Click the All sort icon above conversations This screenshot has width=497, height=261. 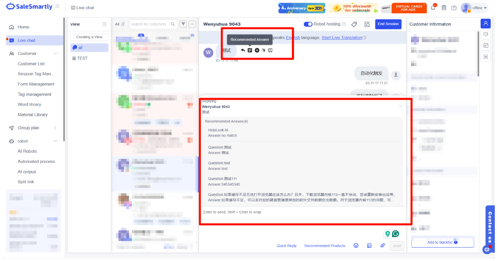tap(122, 24)
